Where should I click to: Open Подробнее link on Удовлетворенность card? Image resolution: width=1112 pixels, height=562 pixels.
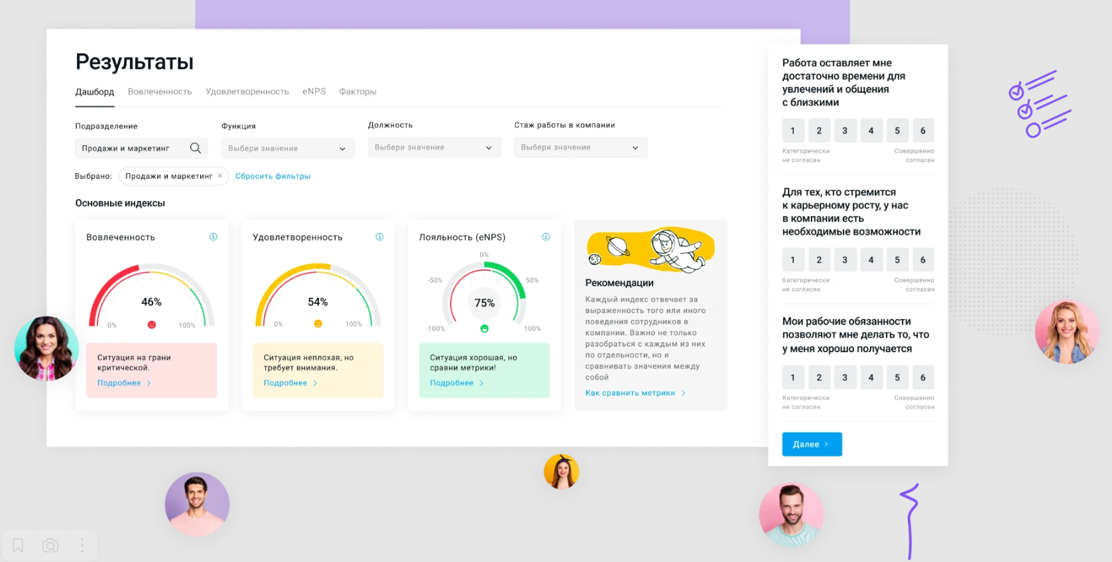point(290,383)
